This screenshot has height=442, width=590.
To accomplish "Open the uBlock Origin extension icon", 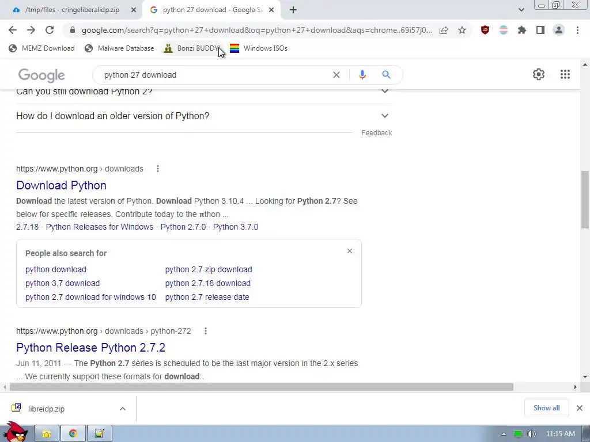I will pyautogui.click(x=485, y=30).
